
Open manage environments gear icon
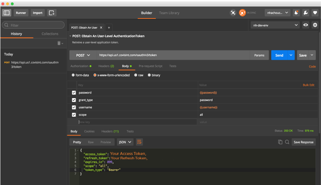coord(315,25)
